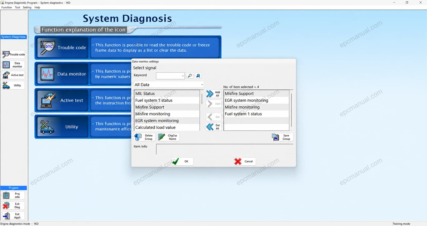This screenshot has height=226, width=427.
Task: Select EGR system monitoring in selected items list
Action: pos(256,100)
